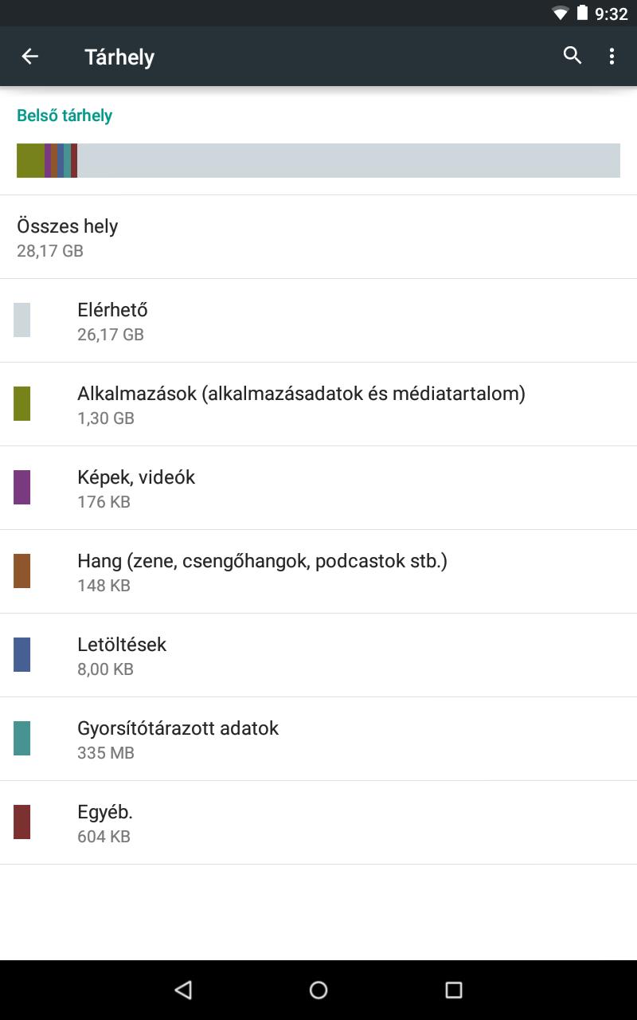Open the three-dot overflow menu
Viewport: 637px width, 1020px height.
[612, 56]
